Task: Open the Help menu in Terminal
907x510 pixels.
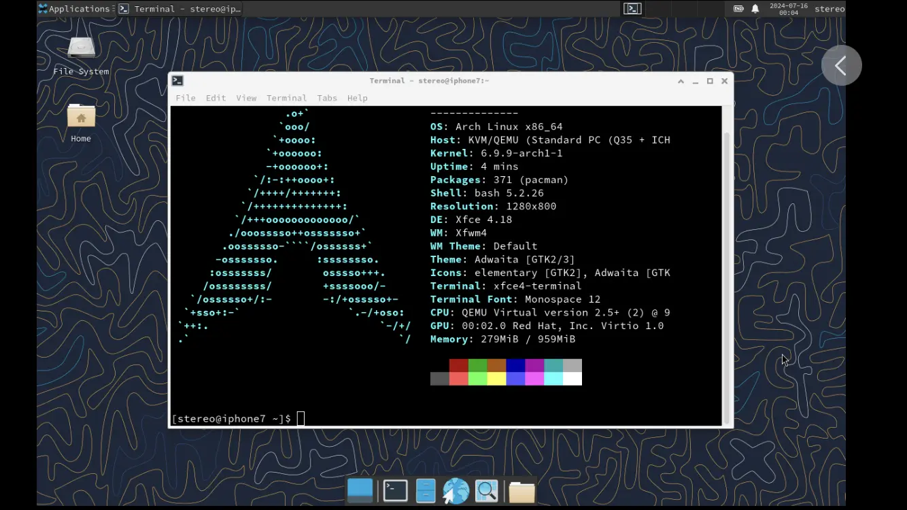Action: pos(358,98)
